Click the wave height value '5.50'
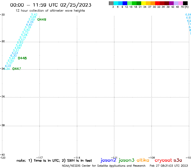Viewport: 191px width, 168px height. tap(11, 61)
